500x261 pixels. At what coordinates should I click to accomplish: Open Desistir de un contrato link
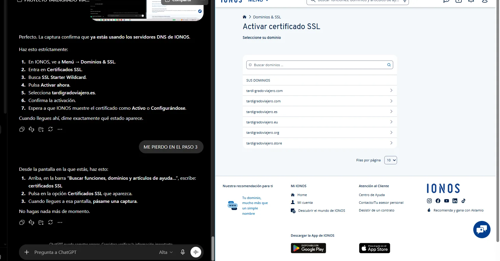[377, 210]
